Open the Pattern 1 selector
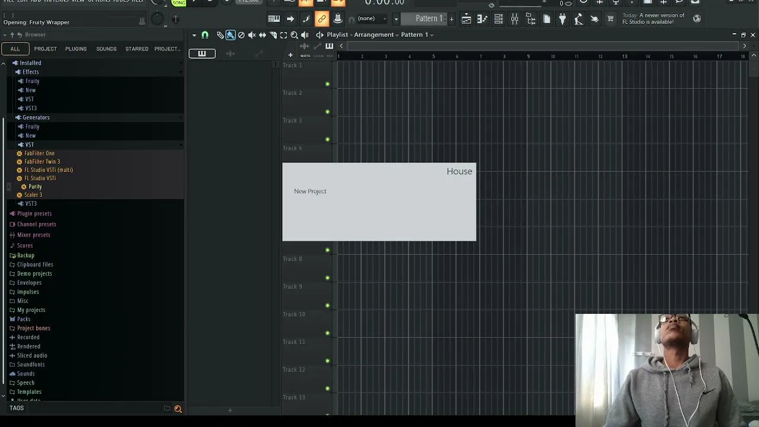The width and height of the screenshot is (759, 427). click(425, 18)
